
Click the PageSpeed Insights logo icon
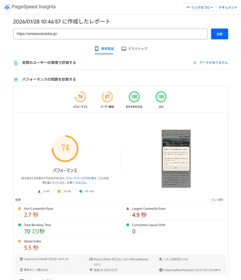pos(7,7)
